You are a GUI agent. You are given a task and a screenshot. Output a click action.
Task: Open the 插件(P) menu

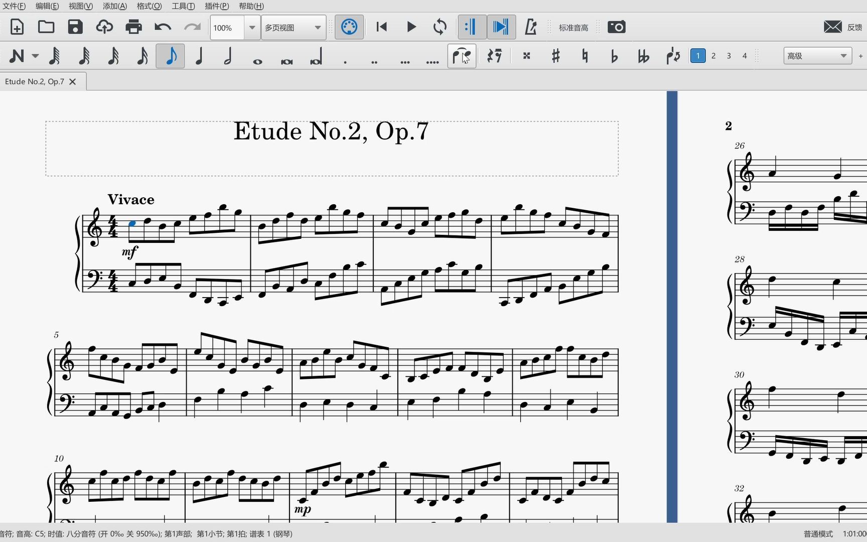(x=217, y=6)
